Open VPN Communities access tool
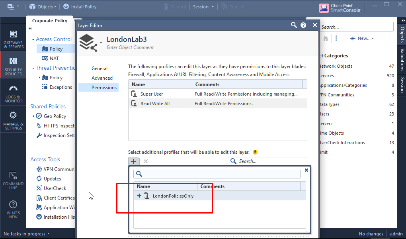Screen dimensions: 406x239 coord(56,169)
